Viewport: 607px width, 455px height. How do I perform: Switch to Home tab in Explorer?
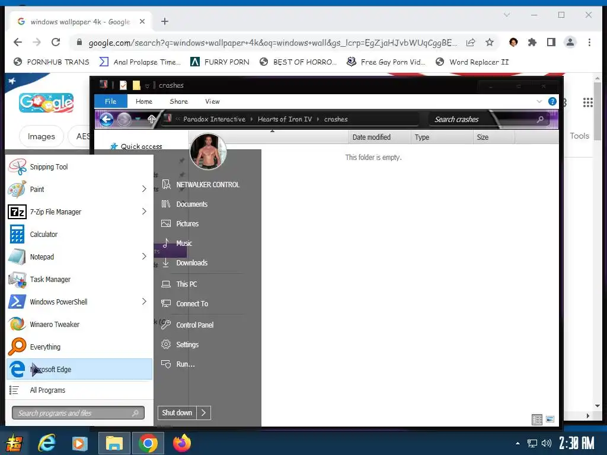point(144,101)
